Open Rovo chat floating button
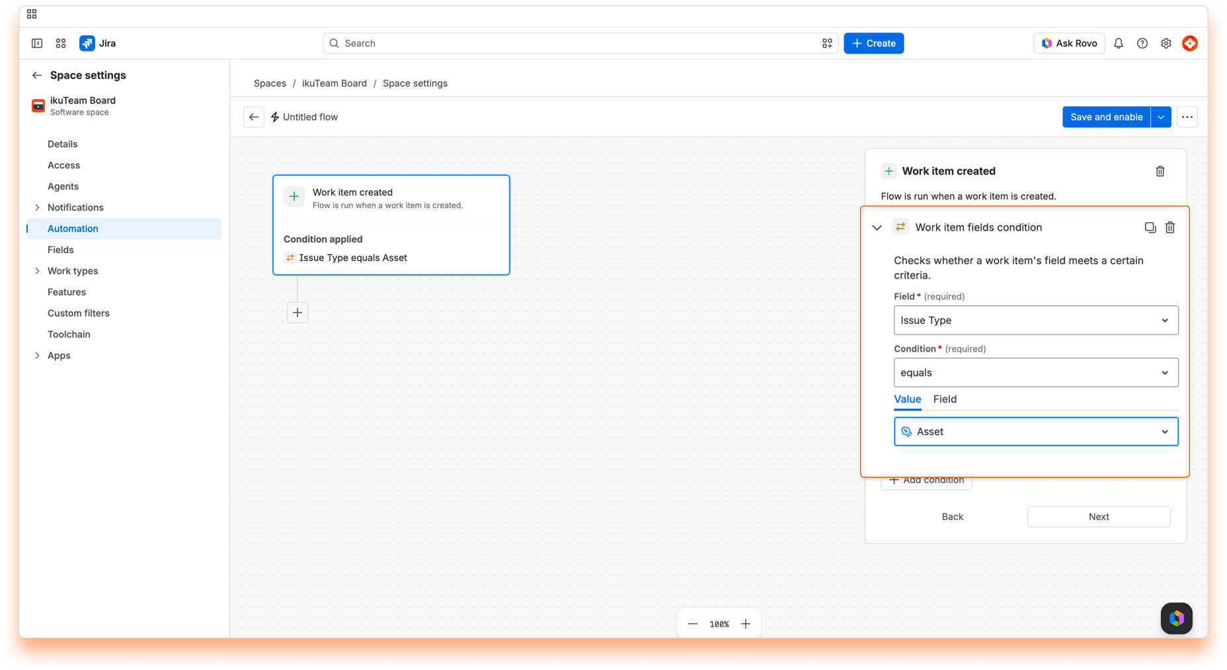The height and width of the screenshot is (670, 1227). click(1177, 618)
